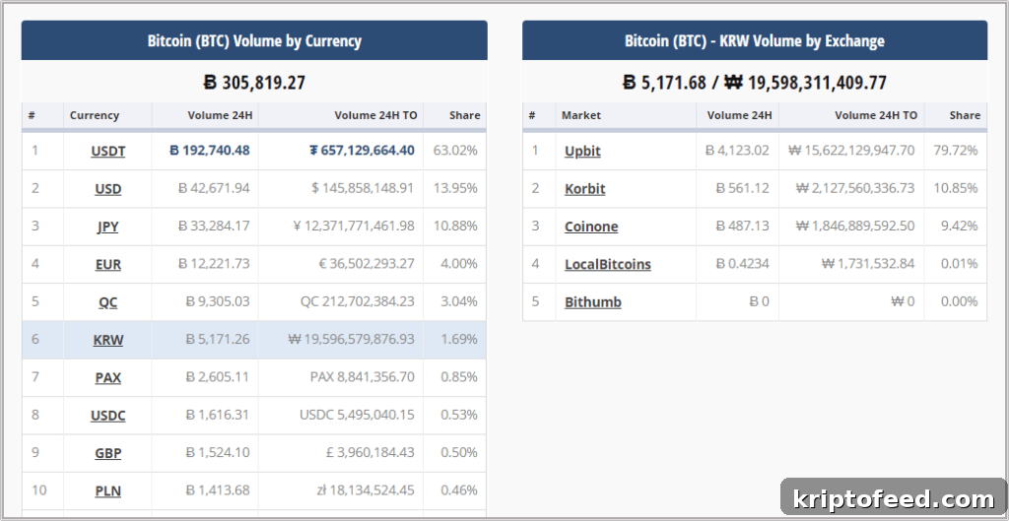Sort currency table by Volume 24H header
This screenshot has height=521, width=1009.
[220, 116]
